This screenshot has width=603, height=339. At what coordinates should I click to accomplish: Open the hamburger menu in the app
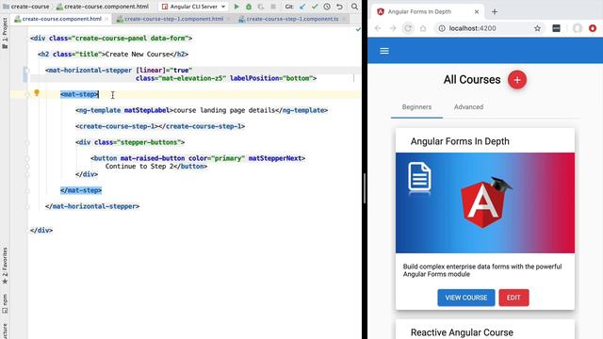click(x=384, y=51)
